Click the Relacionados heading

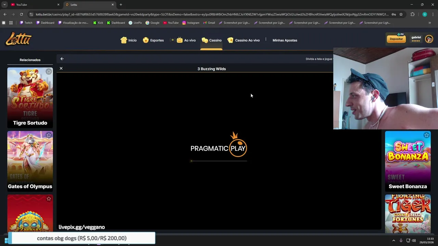[30, 60]
